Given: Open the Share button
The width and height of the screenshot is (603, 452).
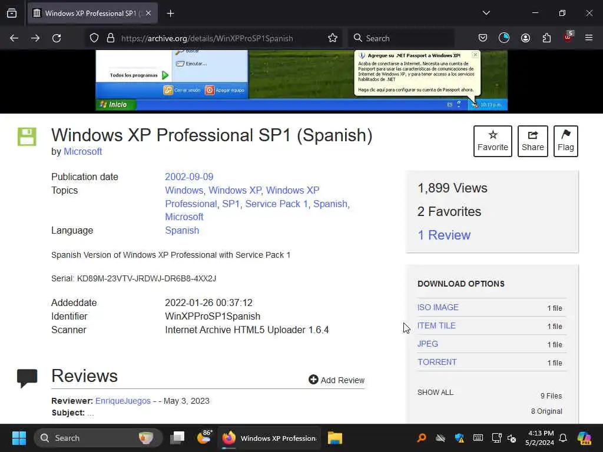Looking at the screenshot, I should click(532, 141).
